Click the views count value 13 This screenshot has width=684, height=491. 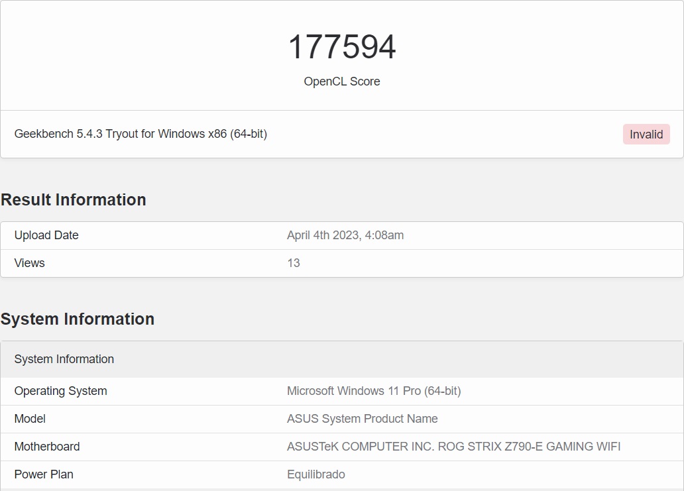pyautogui.click(x=294, y=263)
